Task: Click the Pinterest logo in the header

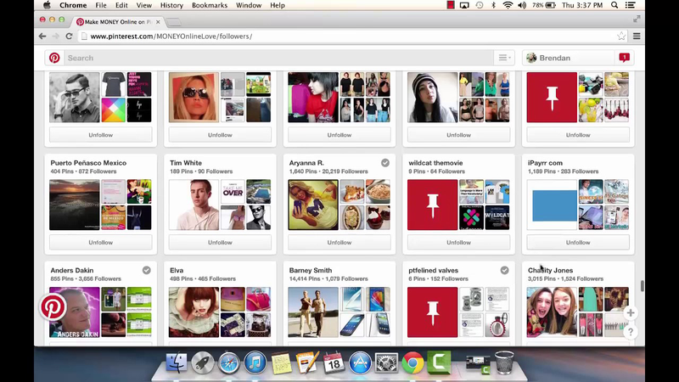Action: (x=54, y=58)
